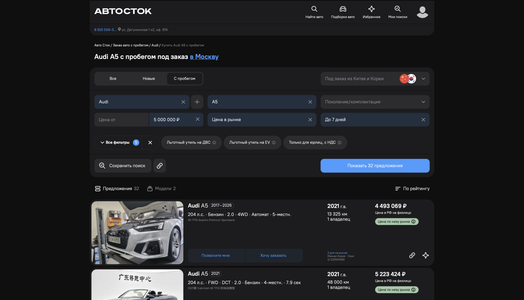Focus the Цена от input field
Screen dimensions: 524x300
click(x=122, y=120)
